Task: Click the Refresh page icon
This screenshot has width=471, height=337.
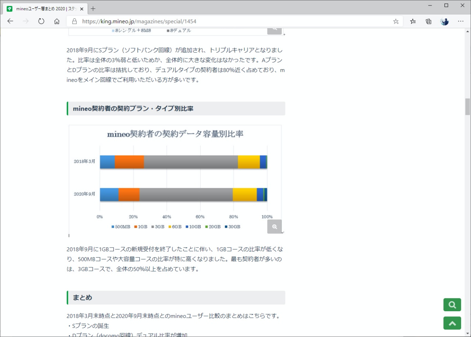Action: click(41, 21)
